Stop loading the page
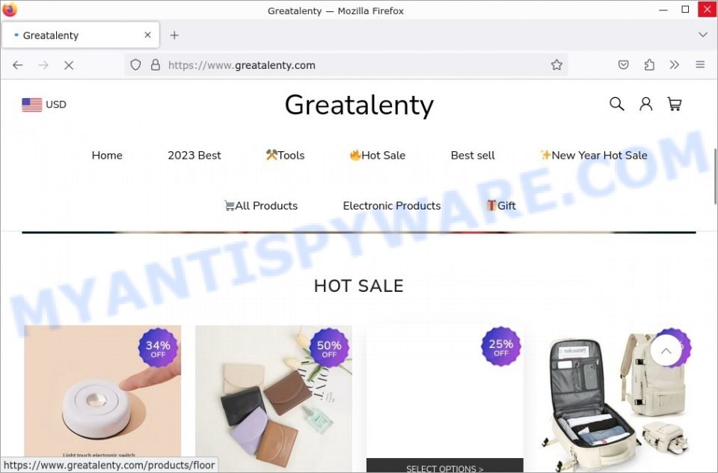 (x=69, y=66)
